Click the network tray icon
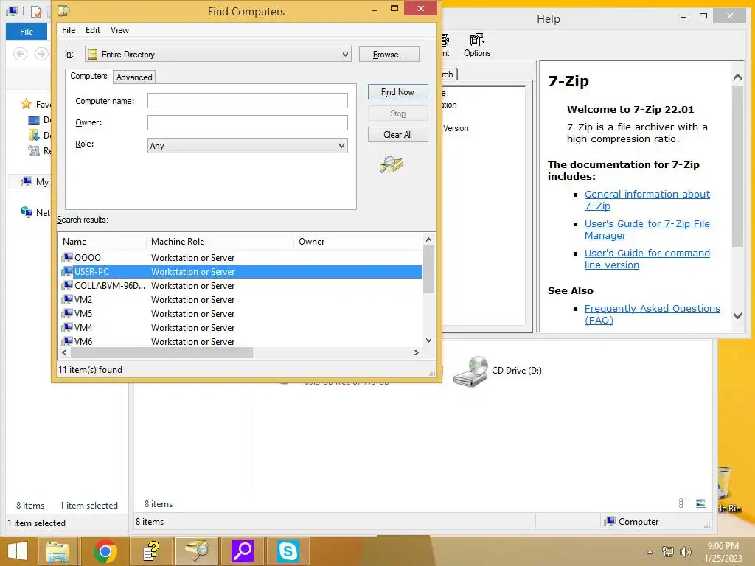This screenshot has width=755, height=566. (667, 552)
